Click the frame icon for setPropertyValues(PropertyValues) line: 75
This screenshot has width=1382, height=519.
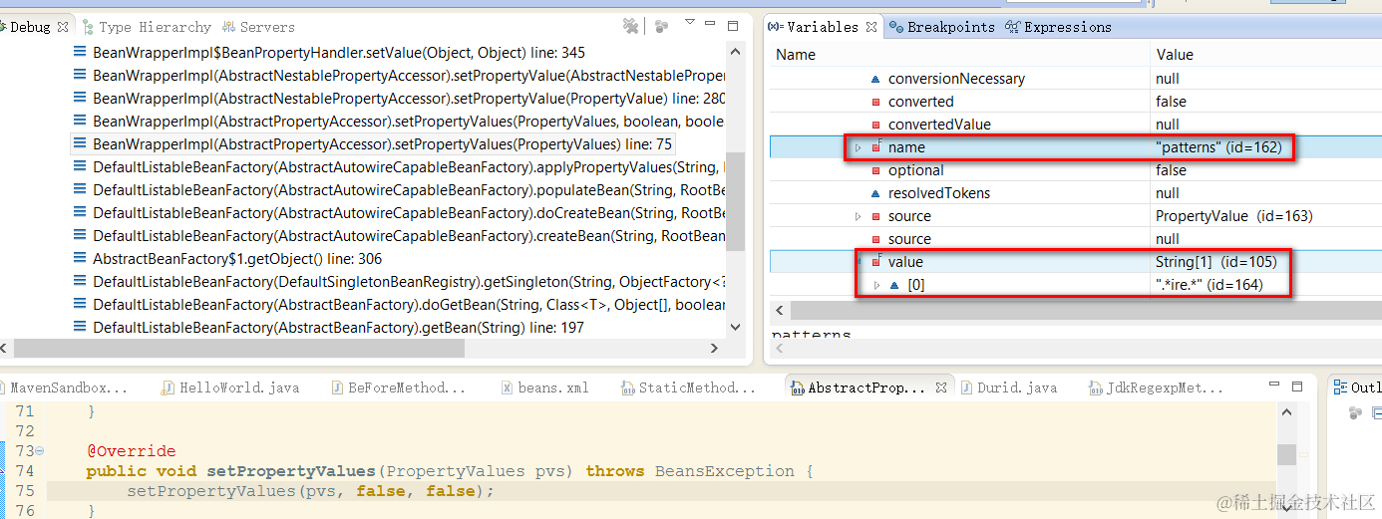[x=80, y=143]
